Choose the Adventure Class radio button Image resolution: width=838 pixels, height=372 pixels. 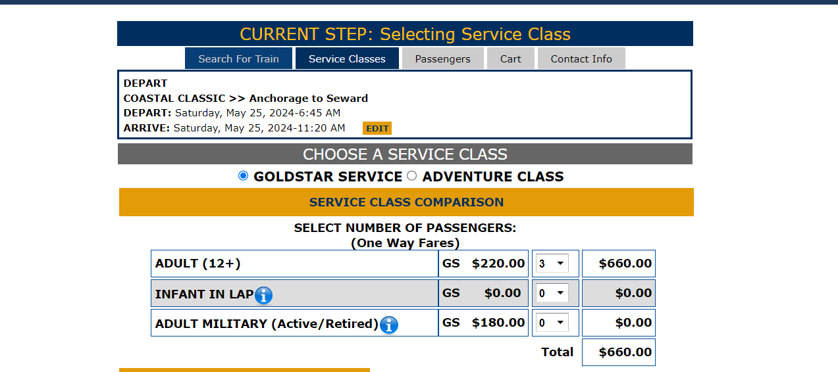[x=412, y=175]
